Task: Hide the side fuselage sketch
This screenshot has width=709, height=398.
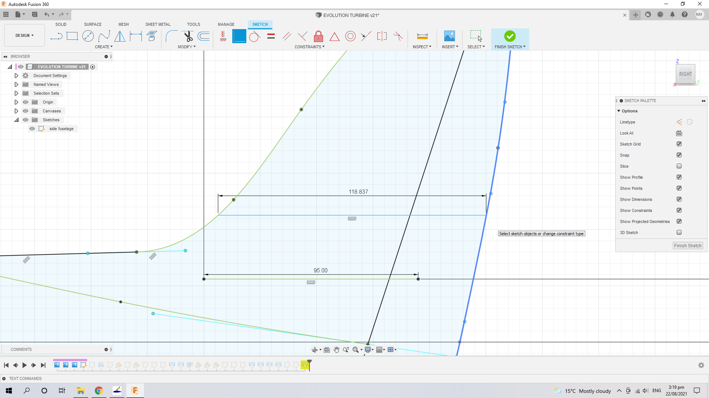Action: tap(32, 129)
